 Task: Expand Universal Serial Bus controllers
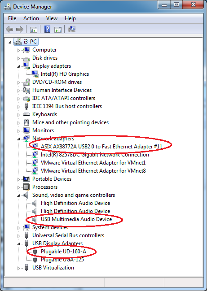coord(18,236)
